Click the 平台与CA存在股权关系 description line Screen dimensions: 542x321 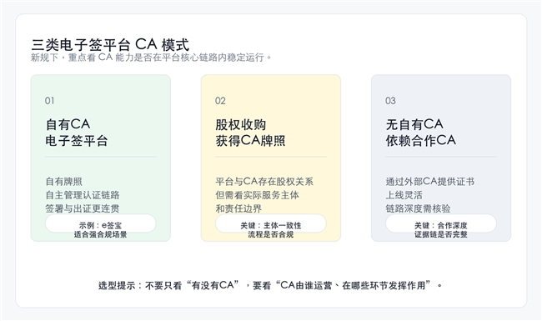pyautogui.click(x=264, y=182)
